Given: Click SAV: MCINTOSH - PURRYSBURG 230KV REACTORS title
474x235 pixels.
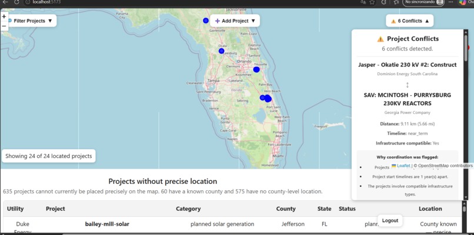Looking at the screenshot, I should (x=407, y=99).
